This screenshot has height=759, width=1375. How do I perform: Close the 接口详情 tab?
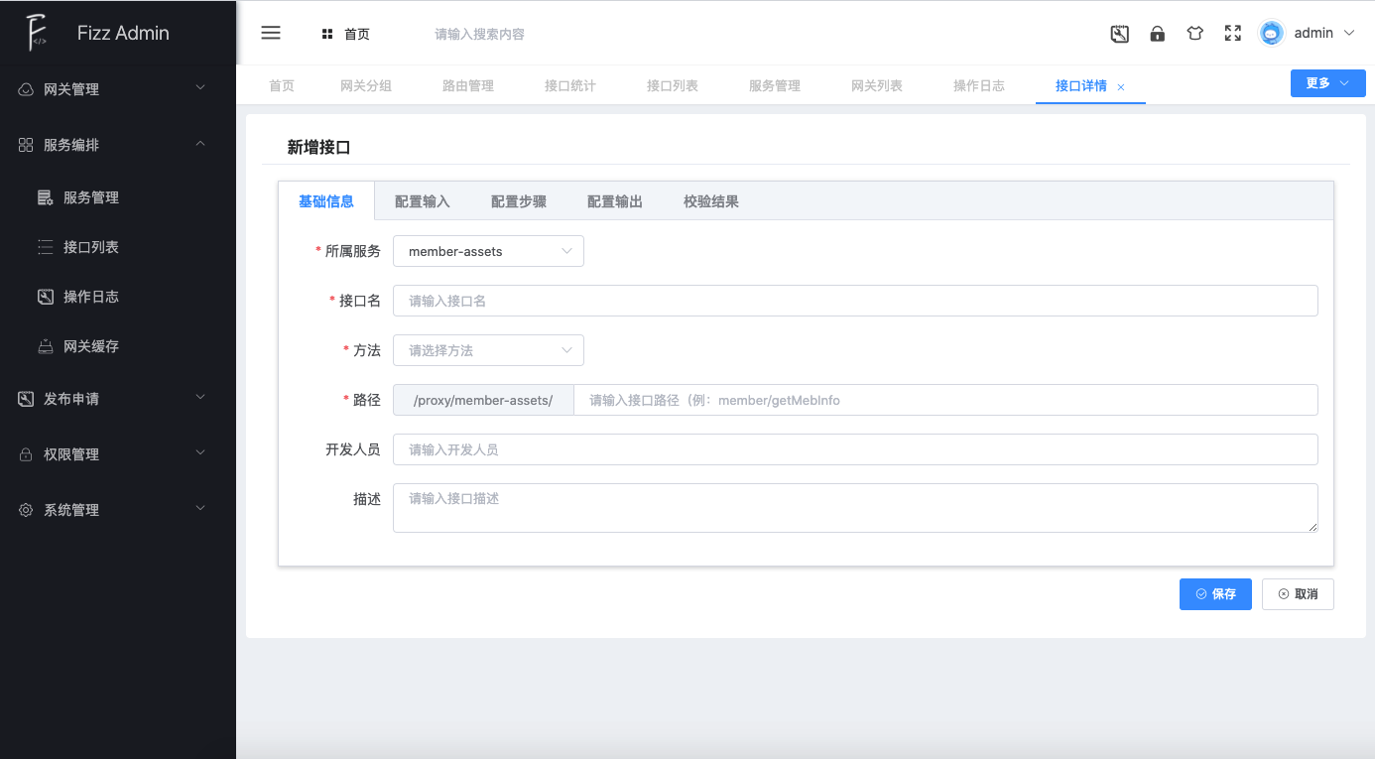click(1121, 87)
